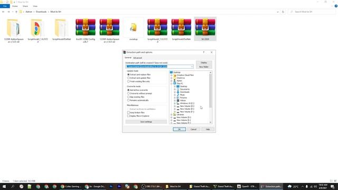Open the notification center icon

(333, 186)
